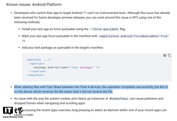Copy the manifest code sample
Image resolution: width=177 pixels, height=121 pixels.
[169, 55]
